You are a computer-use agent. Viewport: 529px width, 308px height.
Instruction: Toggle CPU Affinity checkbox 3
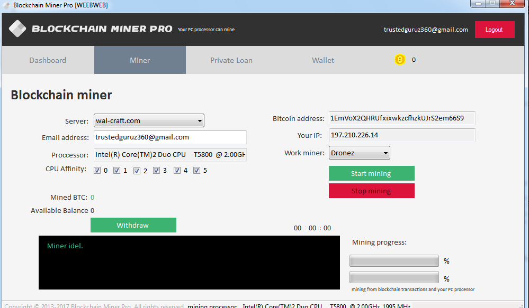point(156,170)
